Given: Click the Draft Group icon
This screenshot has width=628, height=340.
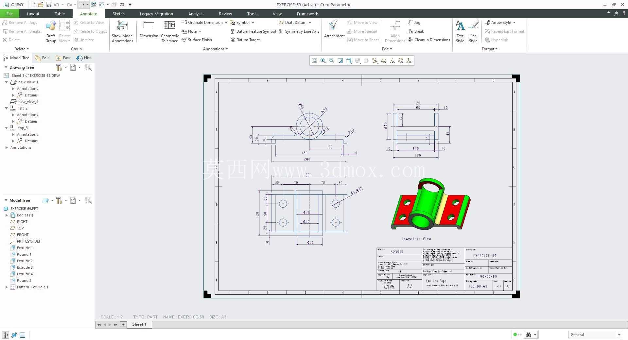Looking at the screenshot, I should point(51,31).
